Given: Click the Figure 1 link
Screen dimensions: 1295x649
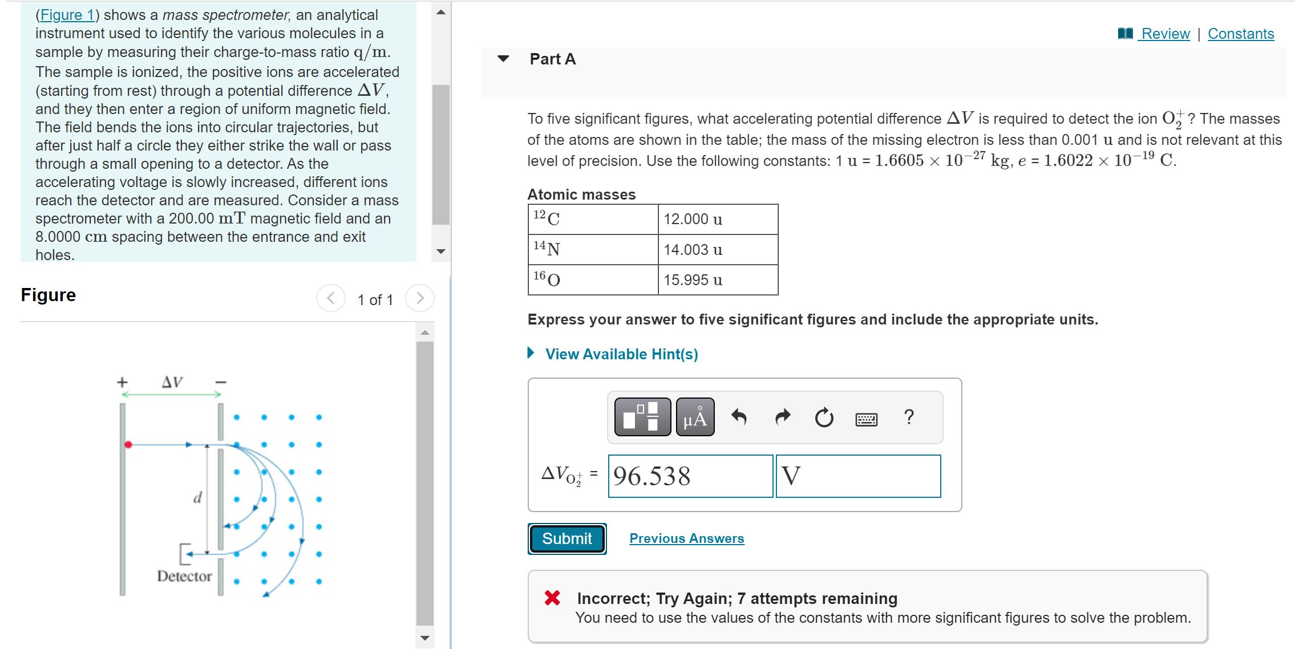Looking at the screenshot, I should click(67, 15).
